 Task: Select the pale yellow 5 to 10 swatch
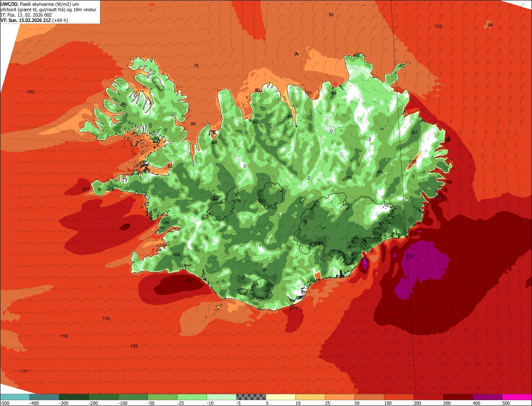(281, 397)
